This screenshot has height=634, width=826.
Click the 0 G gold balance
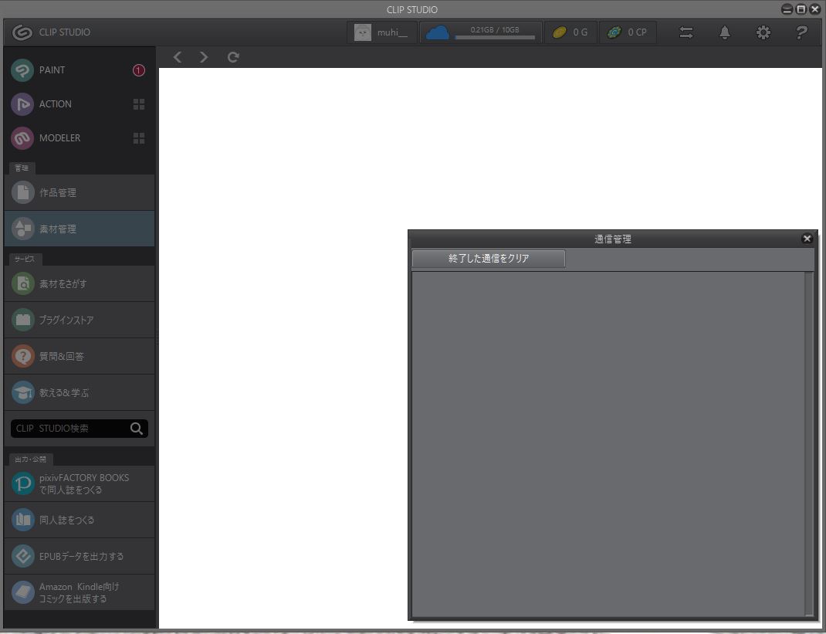pos(570,32)
